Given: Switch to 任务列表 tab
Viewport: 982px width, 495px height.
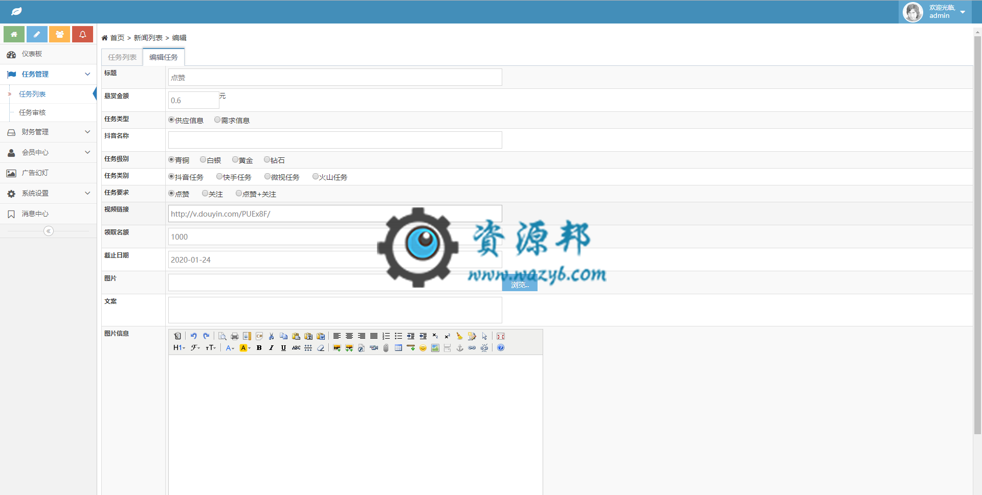Looking at the screenshot, I should (x=122, y=57).
